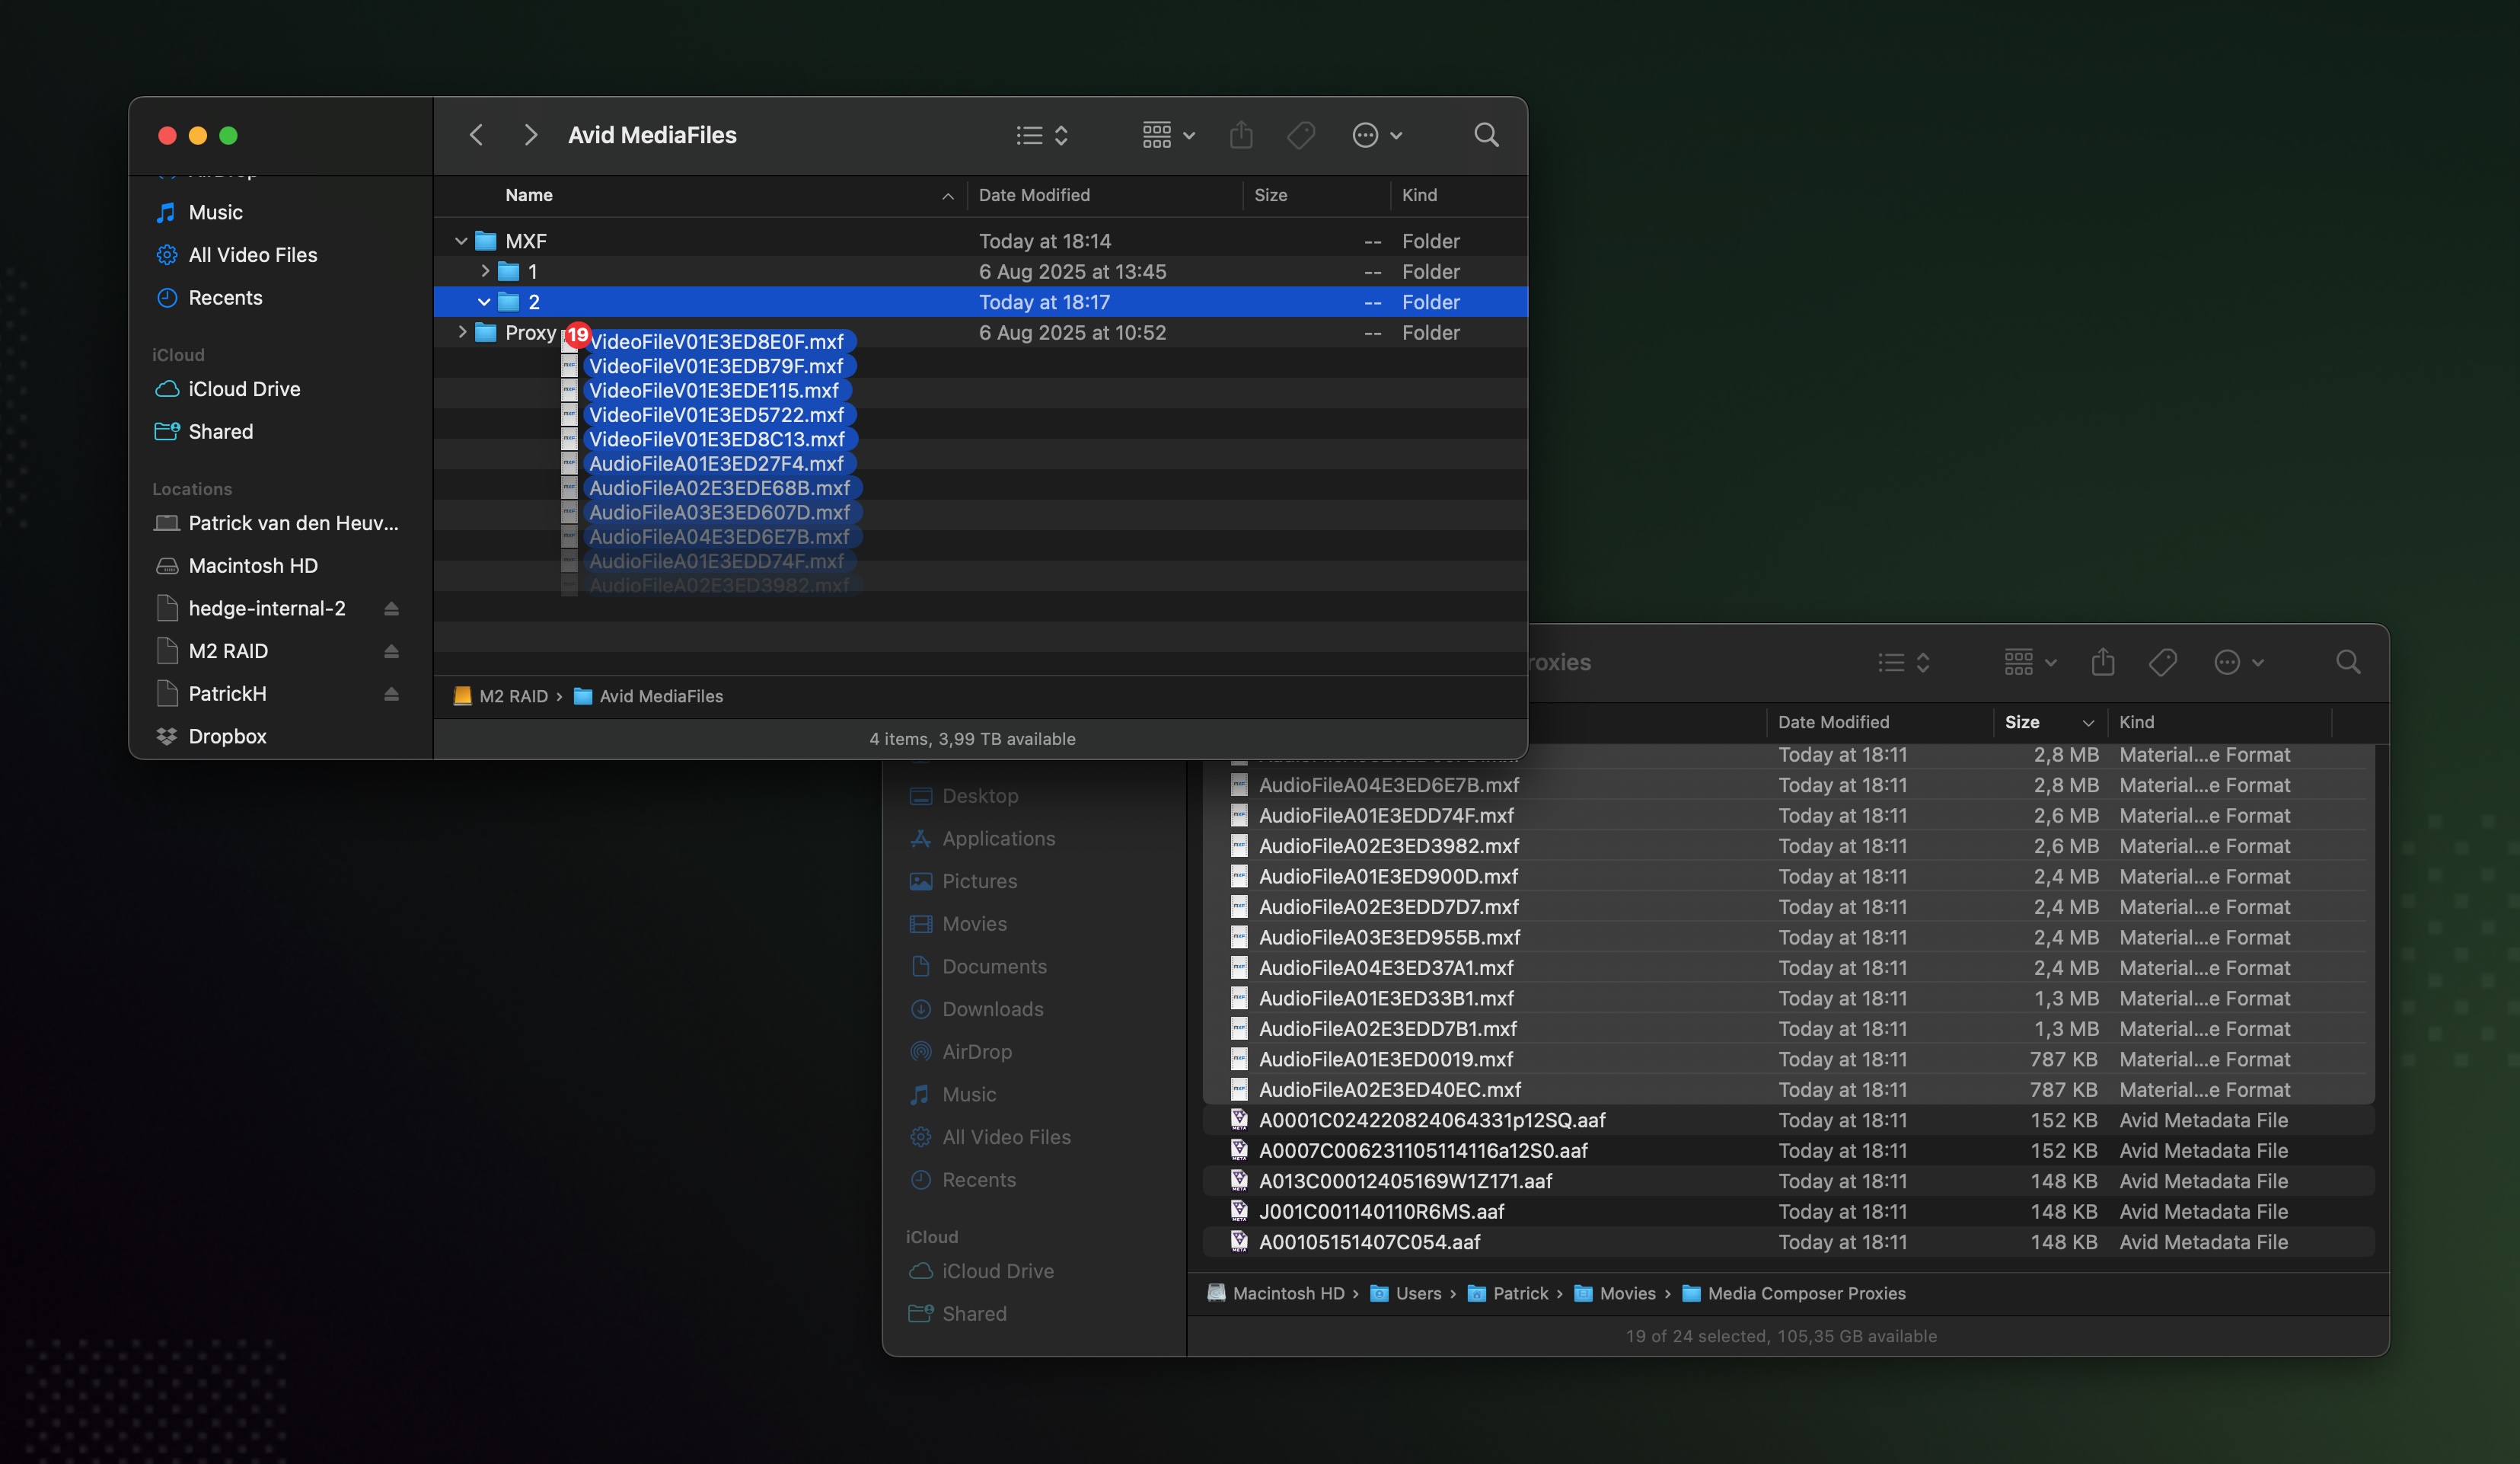Eject the M2 RAID volume

391,651
